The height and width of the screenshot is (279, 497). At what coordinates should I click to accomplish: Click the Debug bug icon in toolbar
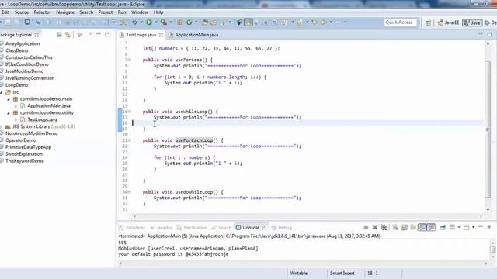134,22
